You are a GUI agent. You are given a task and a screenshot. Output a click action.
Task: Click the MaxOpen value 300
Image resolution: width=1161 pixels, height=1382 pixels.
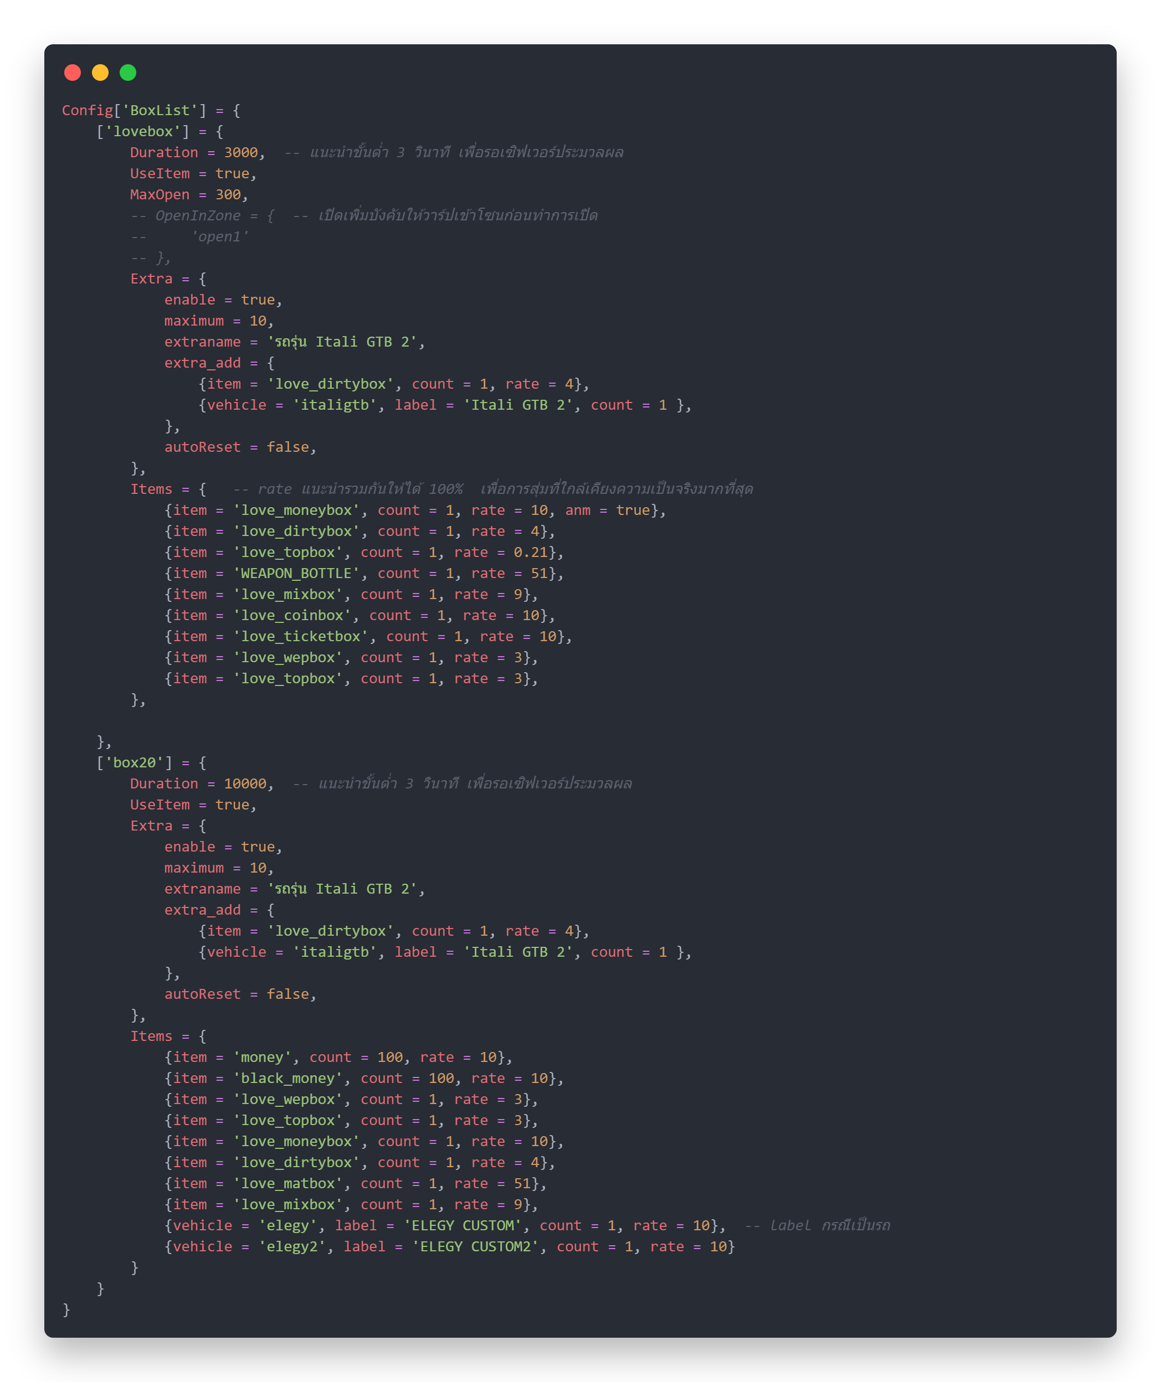click(x=228, y=195)
